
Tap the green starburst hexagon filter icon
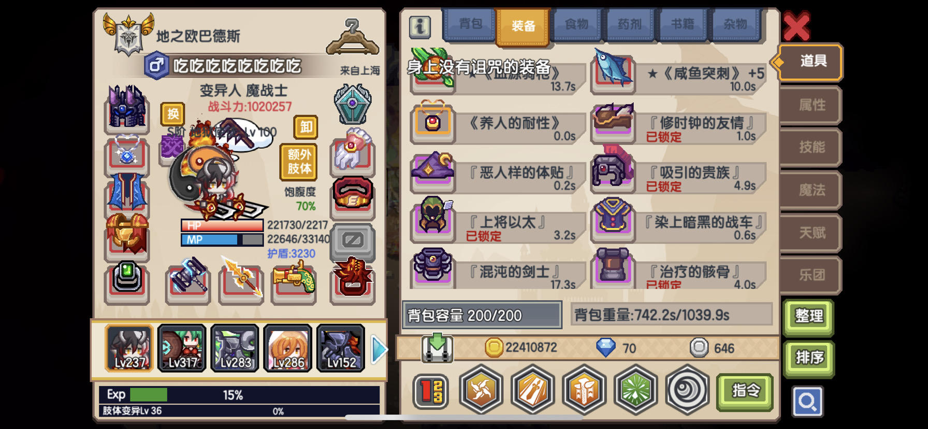[x=635, y=390]
